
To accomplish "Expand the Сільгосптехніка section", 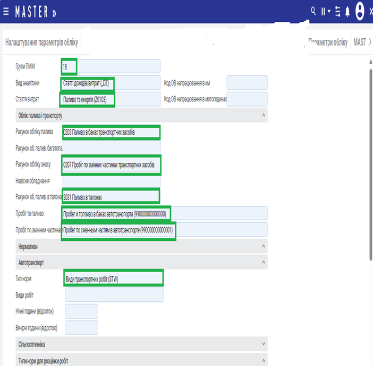I will [264, 344].
